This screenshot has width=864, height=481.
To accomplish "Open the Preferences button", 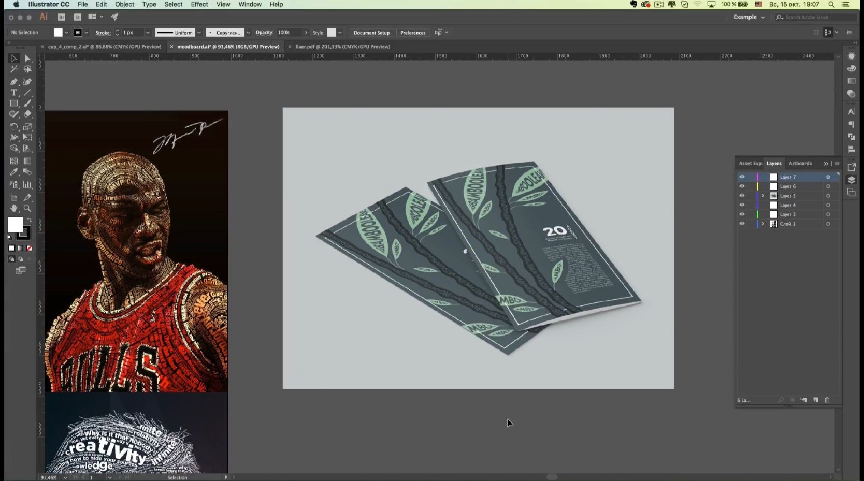I will coord(413,33).
